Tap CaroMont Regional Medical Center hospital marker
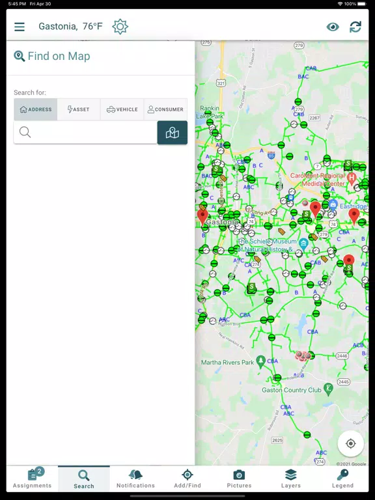The image size is (375, 500). [352, 179]
